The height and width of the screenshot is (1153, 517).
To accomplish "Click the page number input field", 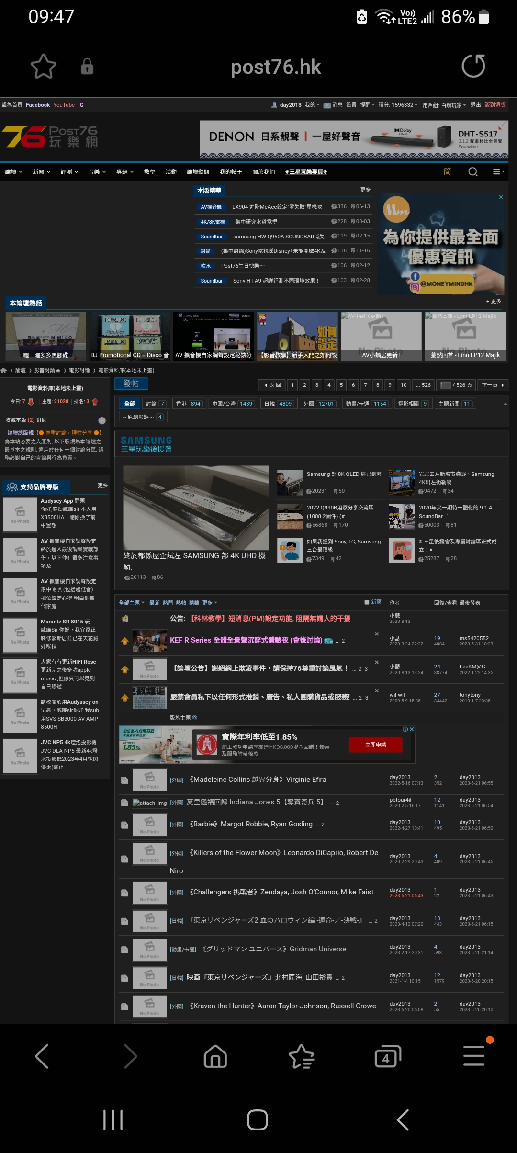I will pyautogui.click(x=445, y=385).
